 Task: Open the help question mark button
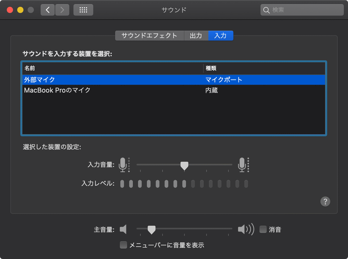click(325, 201)
